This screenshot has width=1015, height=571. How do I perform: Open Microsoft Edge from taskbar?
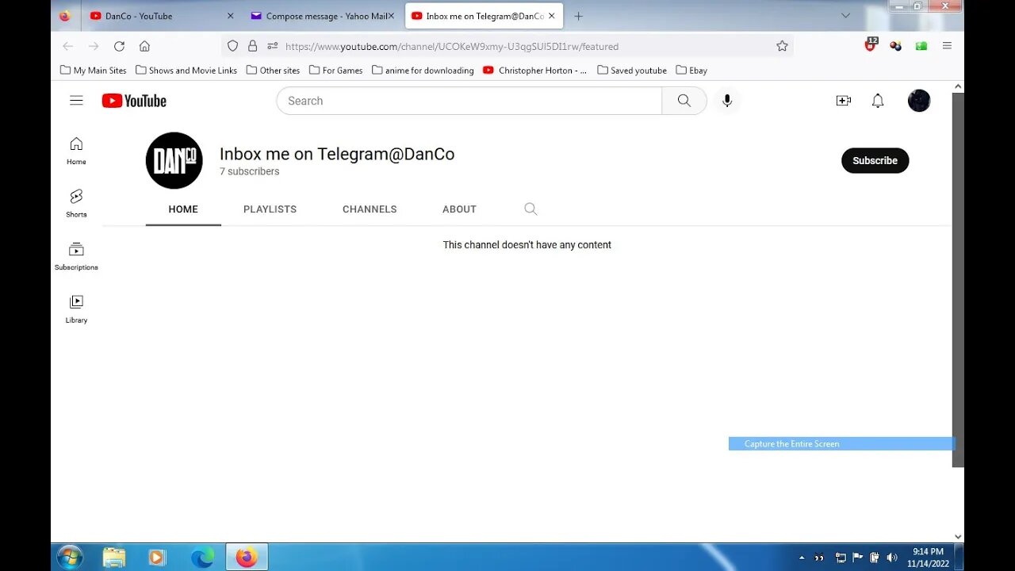(x=202, y=558)
